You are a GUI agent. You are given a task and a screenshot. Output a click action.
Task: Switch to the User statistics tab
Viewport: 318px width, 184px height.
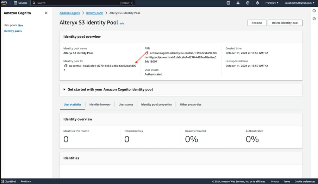click(x=73, y=104)
